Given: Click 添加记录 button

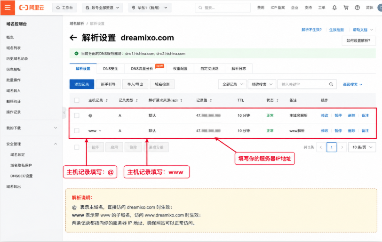Looking at the screenshot, I should click(81, 84).
